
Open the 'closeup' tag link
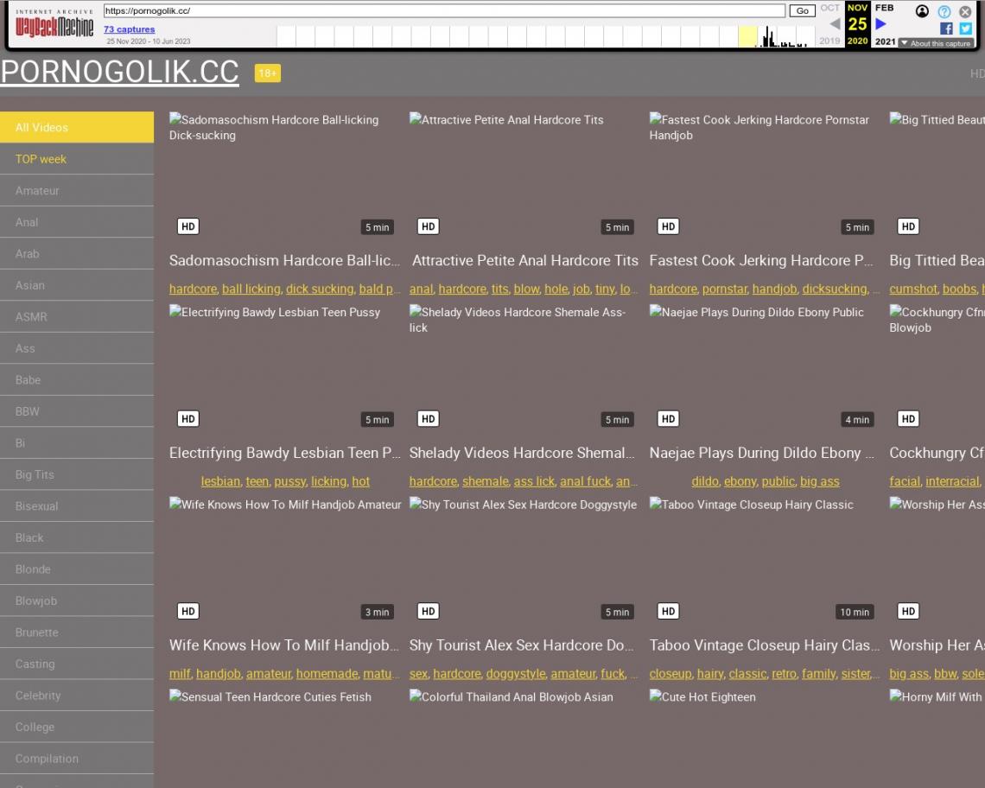click(x=670, y=674)
